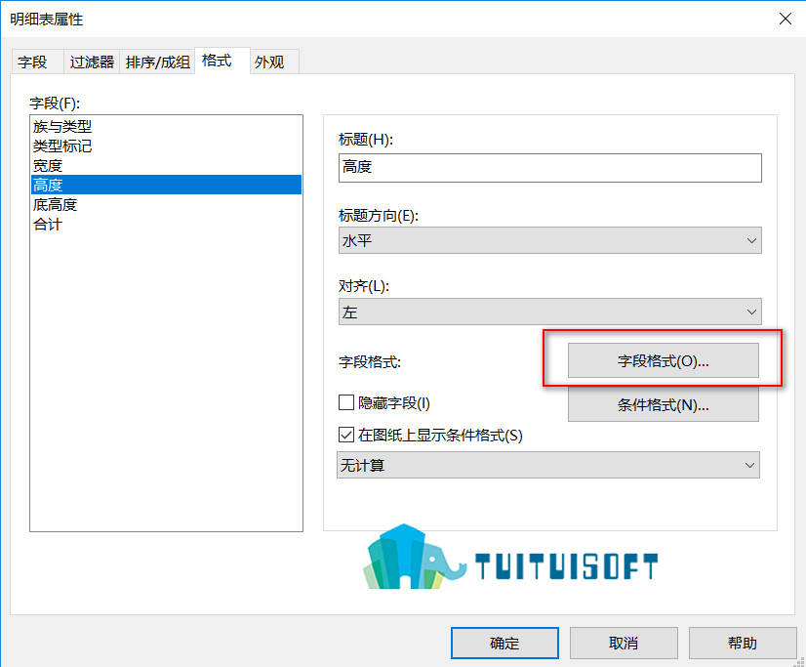Select the highlighted 高度 field row
Image resolution: width=806 pixels, height=667 pixels.
(166, 185)
